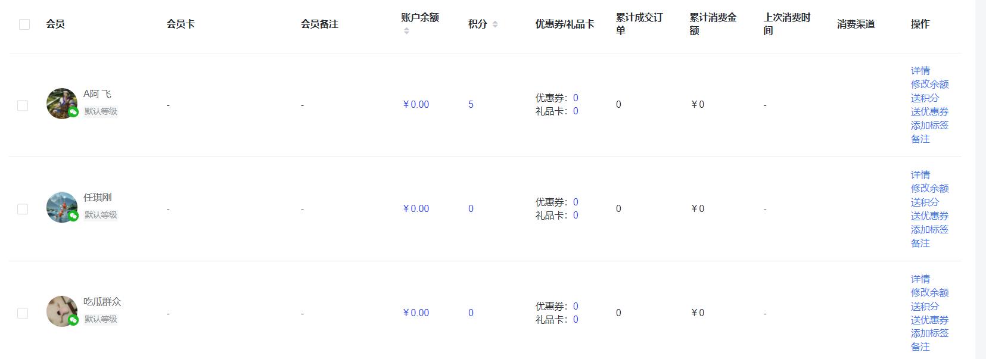Select the checkbox for 任琪刚
Screen dimensions: 986x359
tap(23, 209)
